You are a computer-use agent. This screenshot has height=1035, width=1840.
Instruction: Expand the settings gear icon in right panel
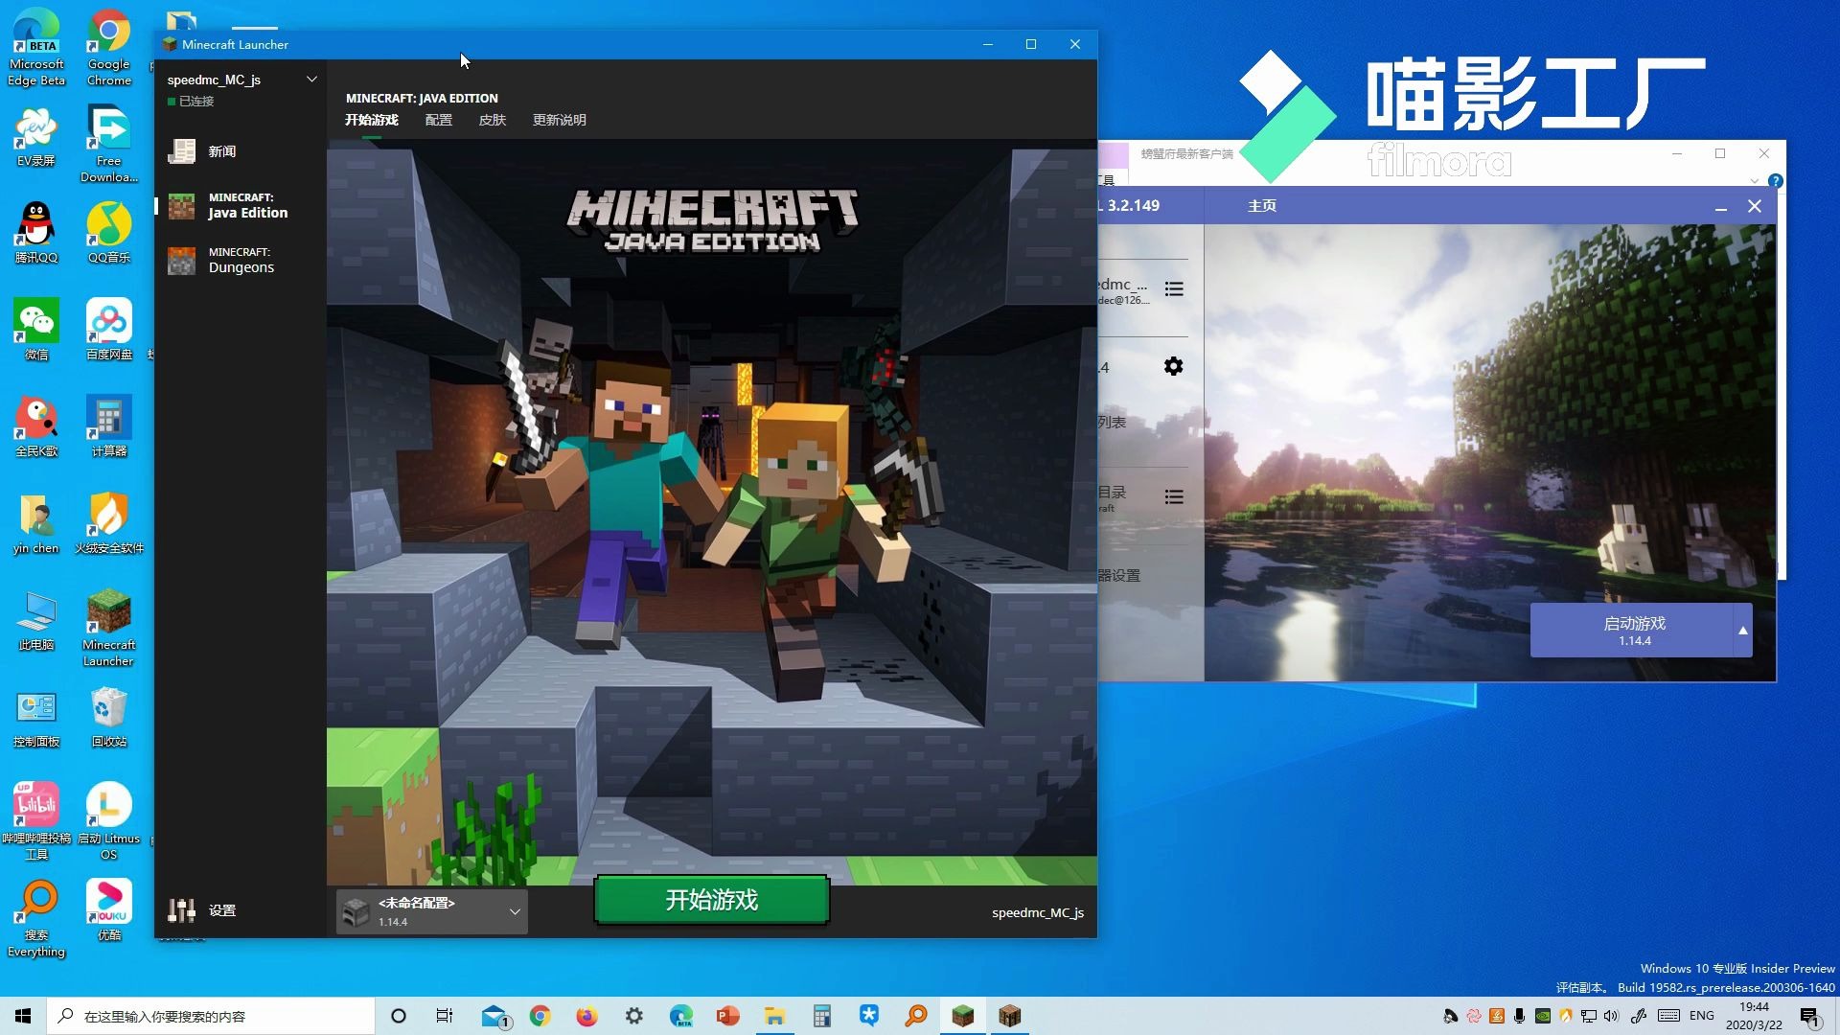coord(1171,366)
